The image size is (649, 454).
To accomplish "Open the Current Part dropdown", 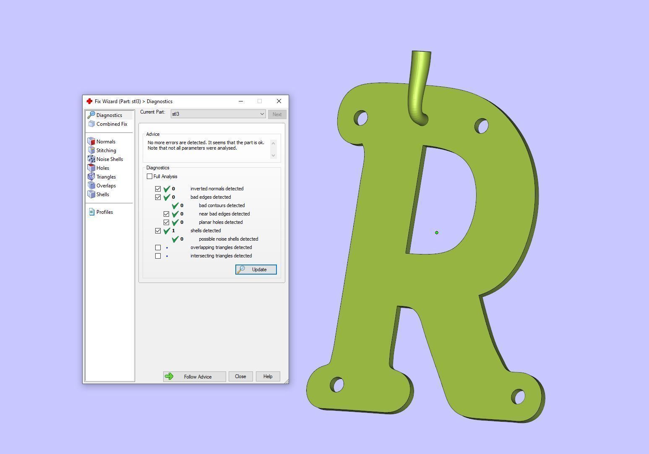I will [218, 114].
